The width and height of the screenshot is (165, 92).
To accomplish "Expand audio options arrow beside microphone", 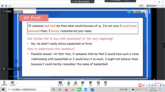I will click(8, 83).
